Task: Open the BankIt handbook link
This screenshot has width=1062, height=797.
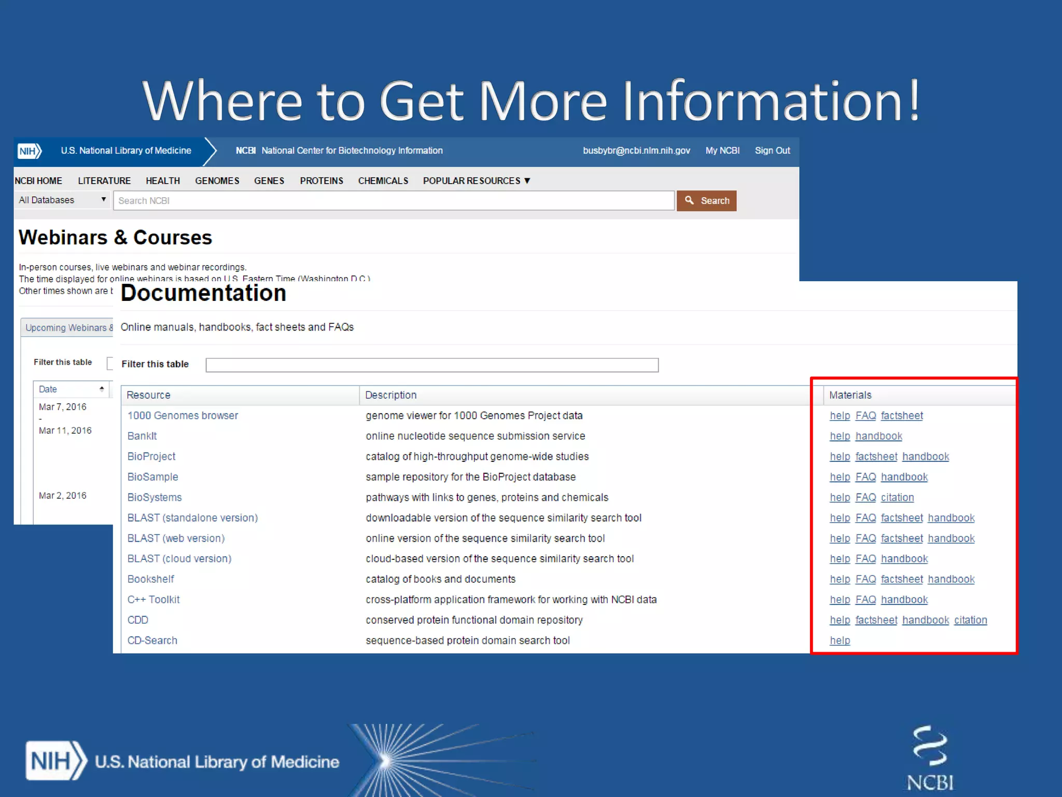Action: [878, 436]
